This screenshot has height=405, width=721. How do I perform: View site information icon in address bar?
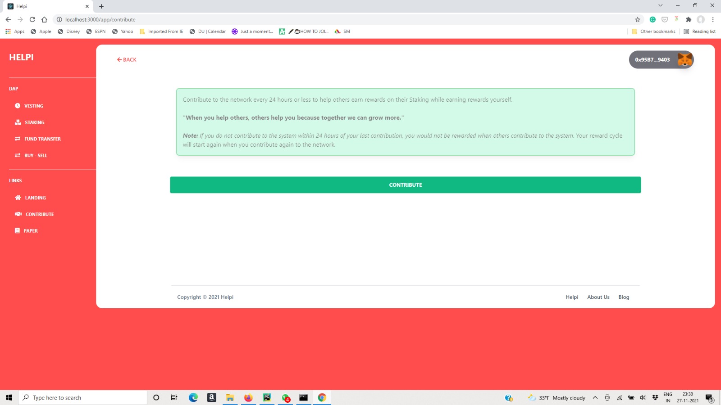tap(59, 19)
